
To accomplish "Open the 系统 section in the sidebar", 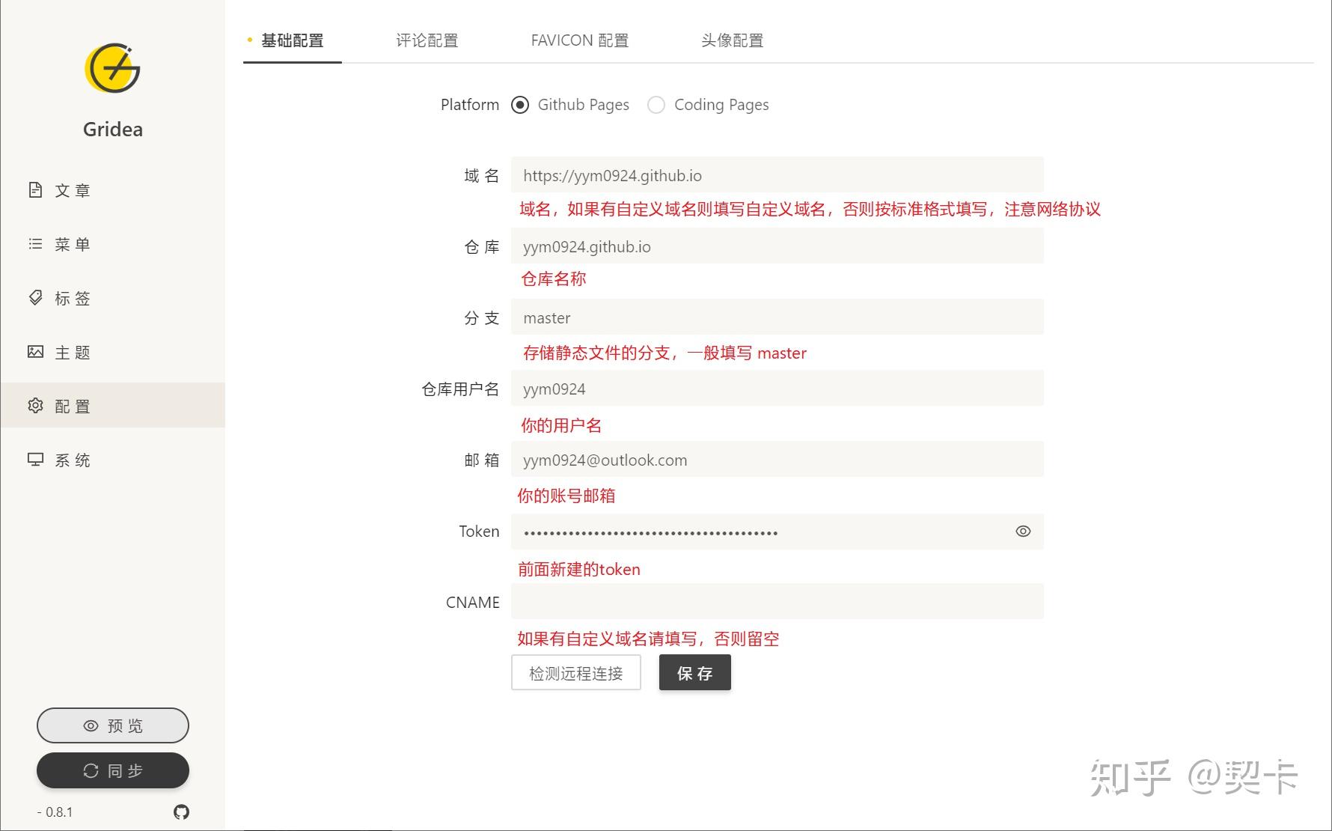I will 71,460.
